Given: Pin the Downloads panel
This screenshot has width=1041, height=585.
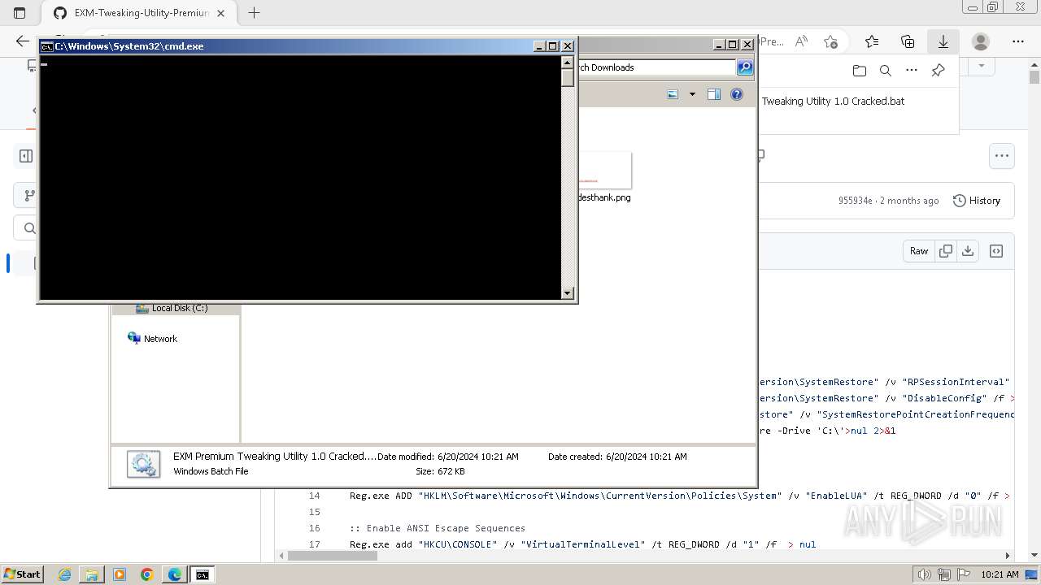Looking at the screenshot, I should [x=938, y=71].
